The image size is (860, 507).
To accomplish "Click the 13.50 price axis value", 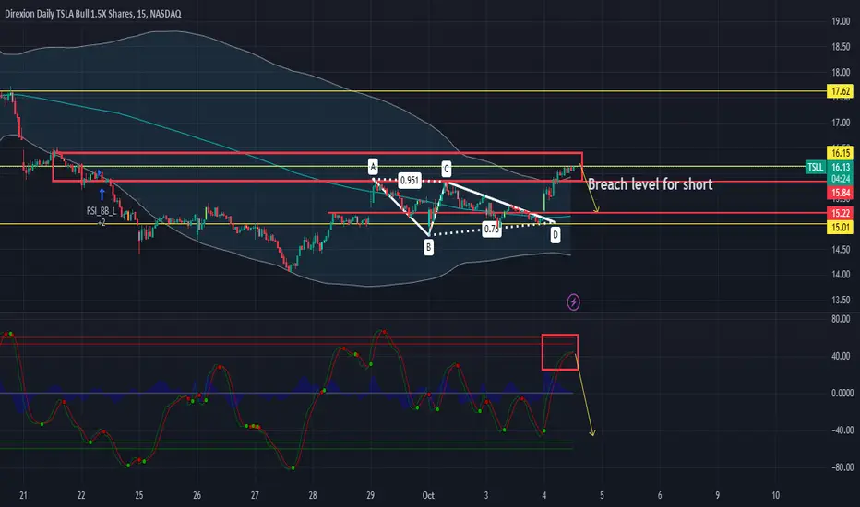I will tap(841, 300).
